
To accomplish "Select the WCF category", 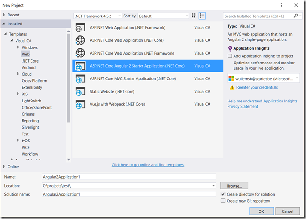I will pyautogui.click(x=25, y=148).
